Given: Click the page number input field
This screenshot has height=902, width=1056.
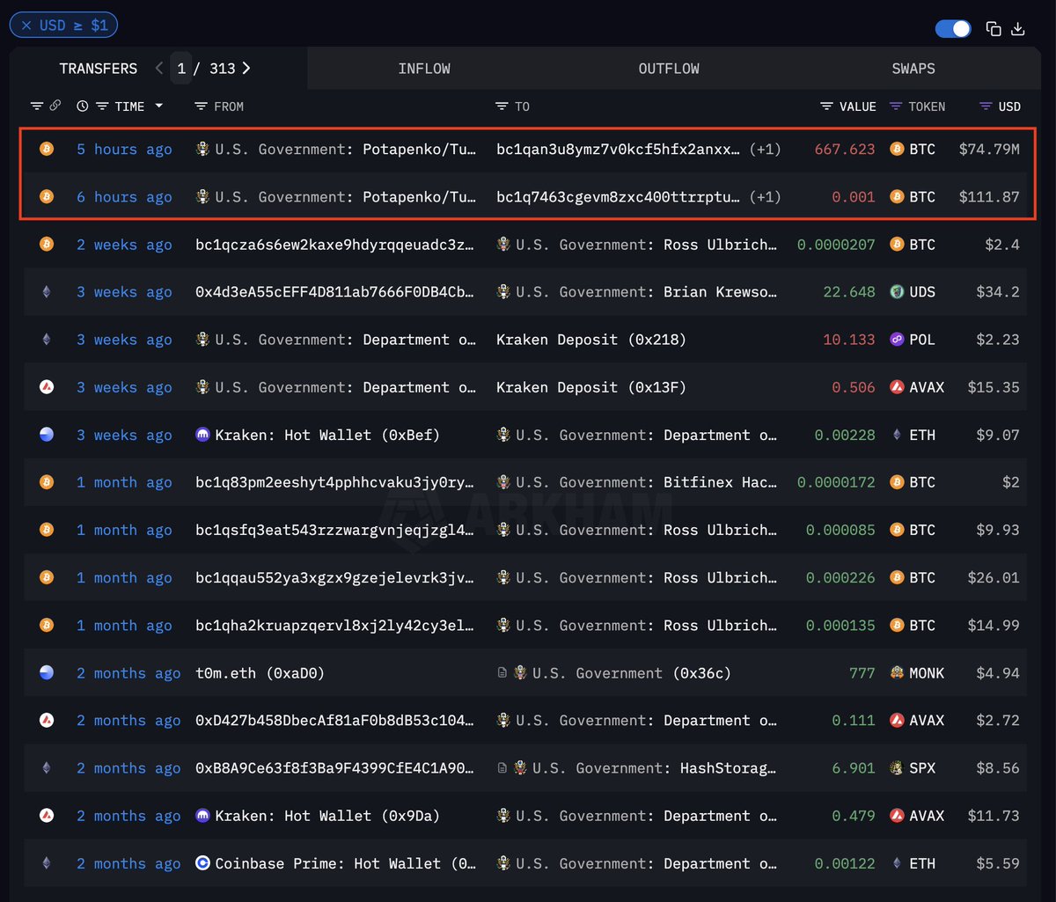Looking at the screenshot, I should coord(181,69).
